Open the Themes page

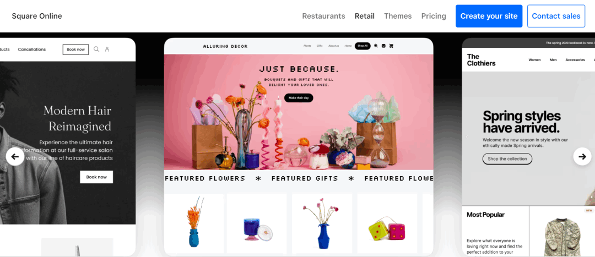(398, 16)
